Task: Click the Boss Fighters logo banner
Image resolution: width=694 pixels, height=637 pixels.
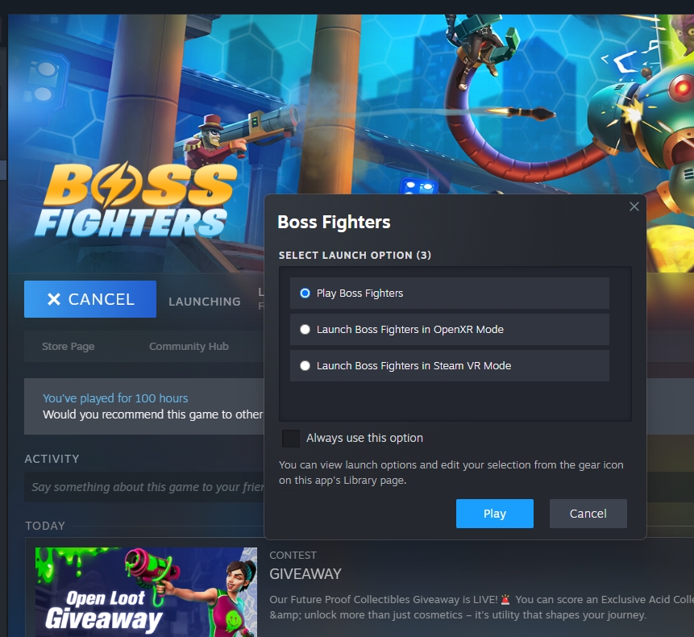Action: click(x=135, y=200)
